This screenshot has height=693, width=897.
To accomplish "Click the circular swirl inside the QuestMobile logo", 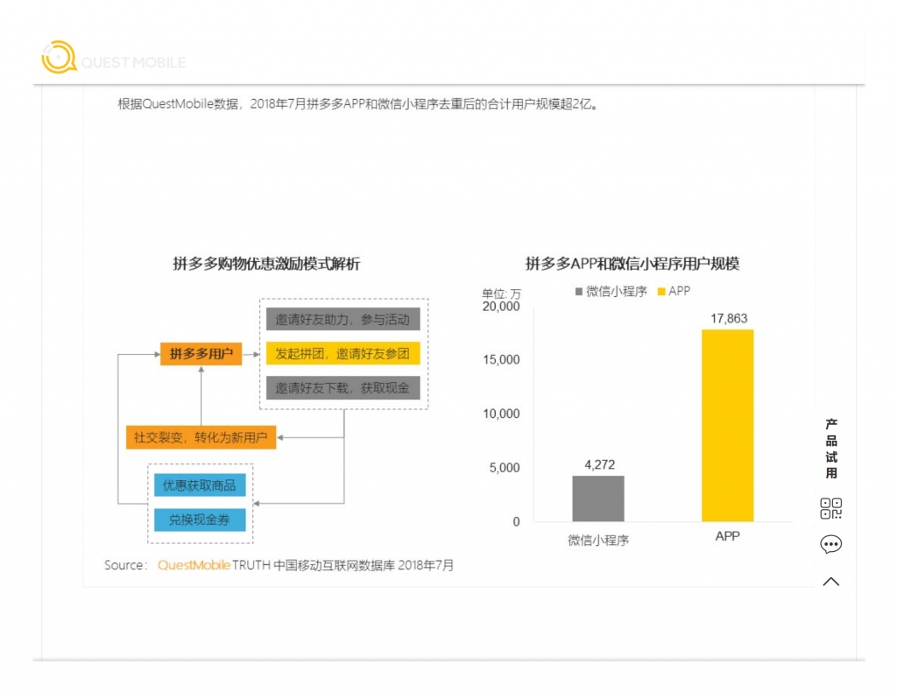I will pyautogui.click(x=58, y=56).
